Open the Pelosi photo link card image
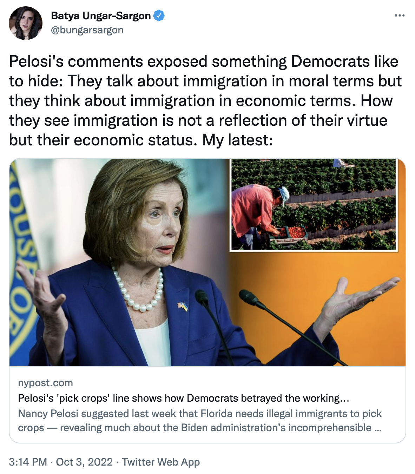The width and height of the screenshot is (415, 474). click(207, 262)
